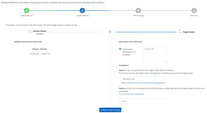Viewport: 207px width, 113px height.
Task: Focus the target cluster management IP field
Action: 142,79
